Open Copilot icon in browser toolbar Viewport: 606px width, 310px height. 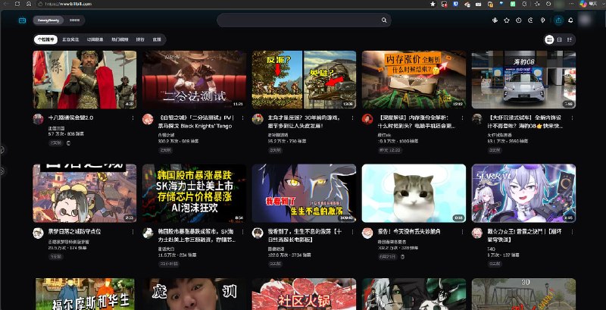583,4
